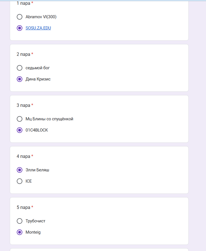Select the Monteig radio circle
Screen dimensions: 206x251
click(x=20, y=232)
